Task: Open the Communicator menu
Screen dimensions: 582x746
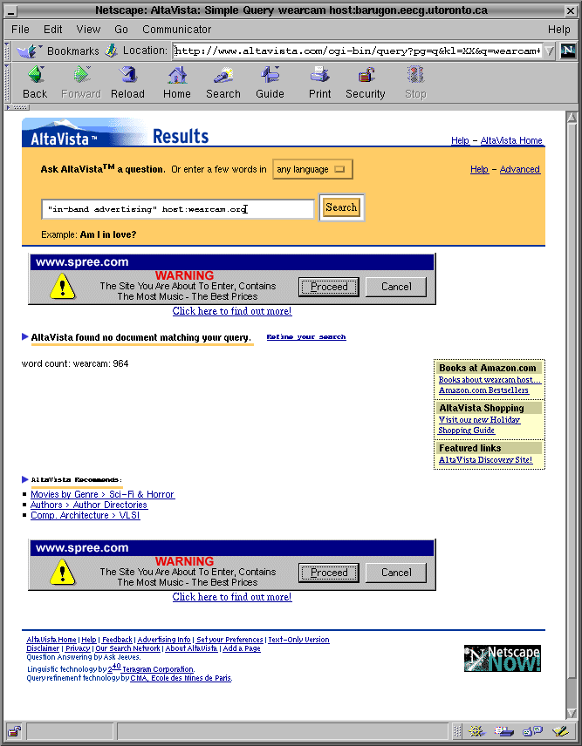Action: [177, 30]
